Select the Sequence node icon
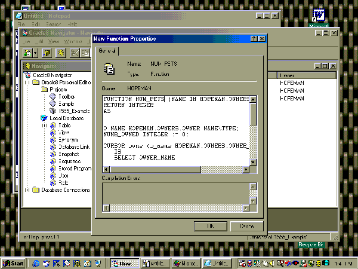This screenshot has height=269, width=358. [x=53, y=161]
